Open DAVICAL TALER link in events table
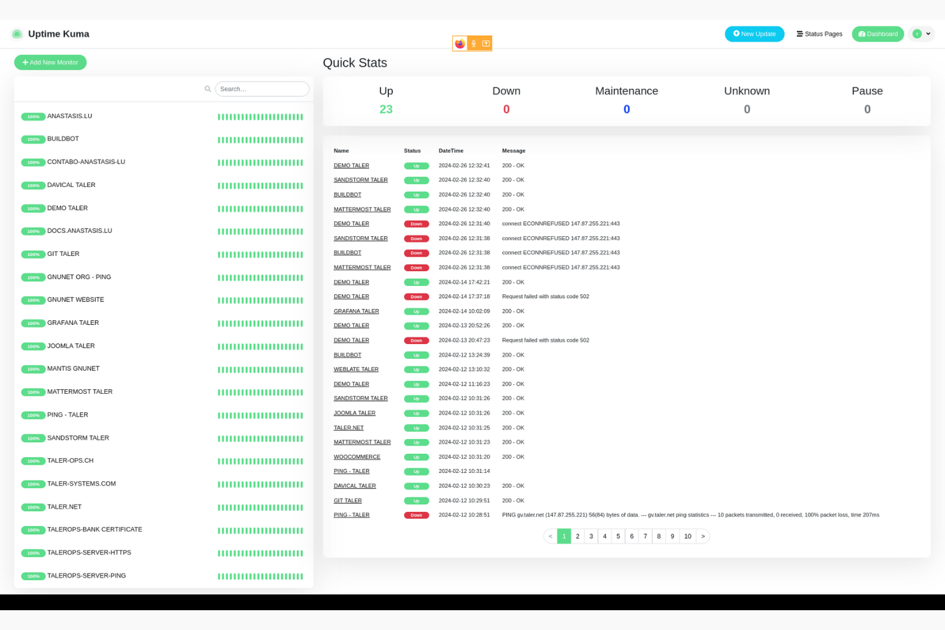Screen dimensions: 945x630 click(354, 486)
